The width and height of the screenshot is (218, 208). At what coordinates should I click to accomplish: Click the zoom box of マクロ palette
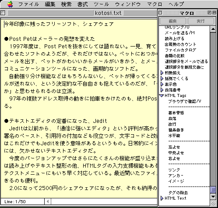(x=210, y=13)
